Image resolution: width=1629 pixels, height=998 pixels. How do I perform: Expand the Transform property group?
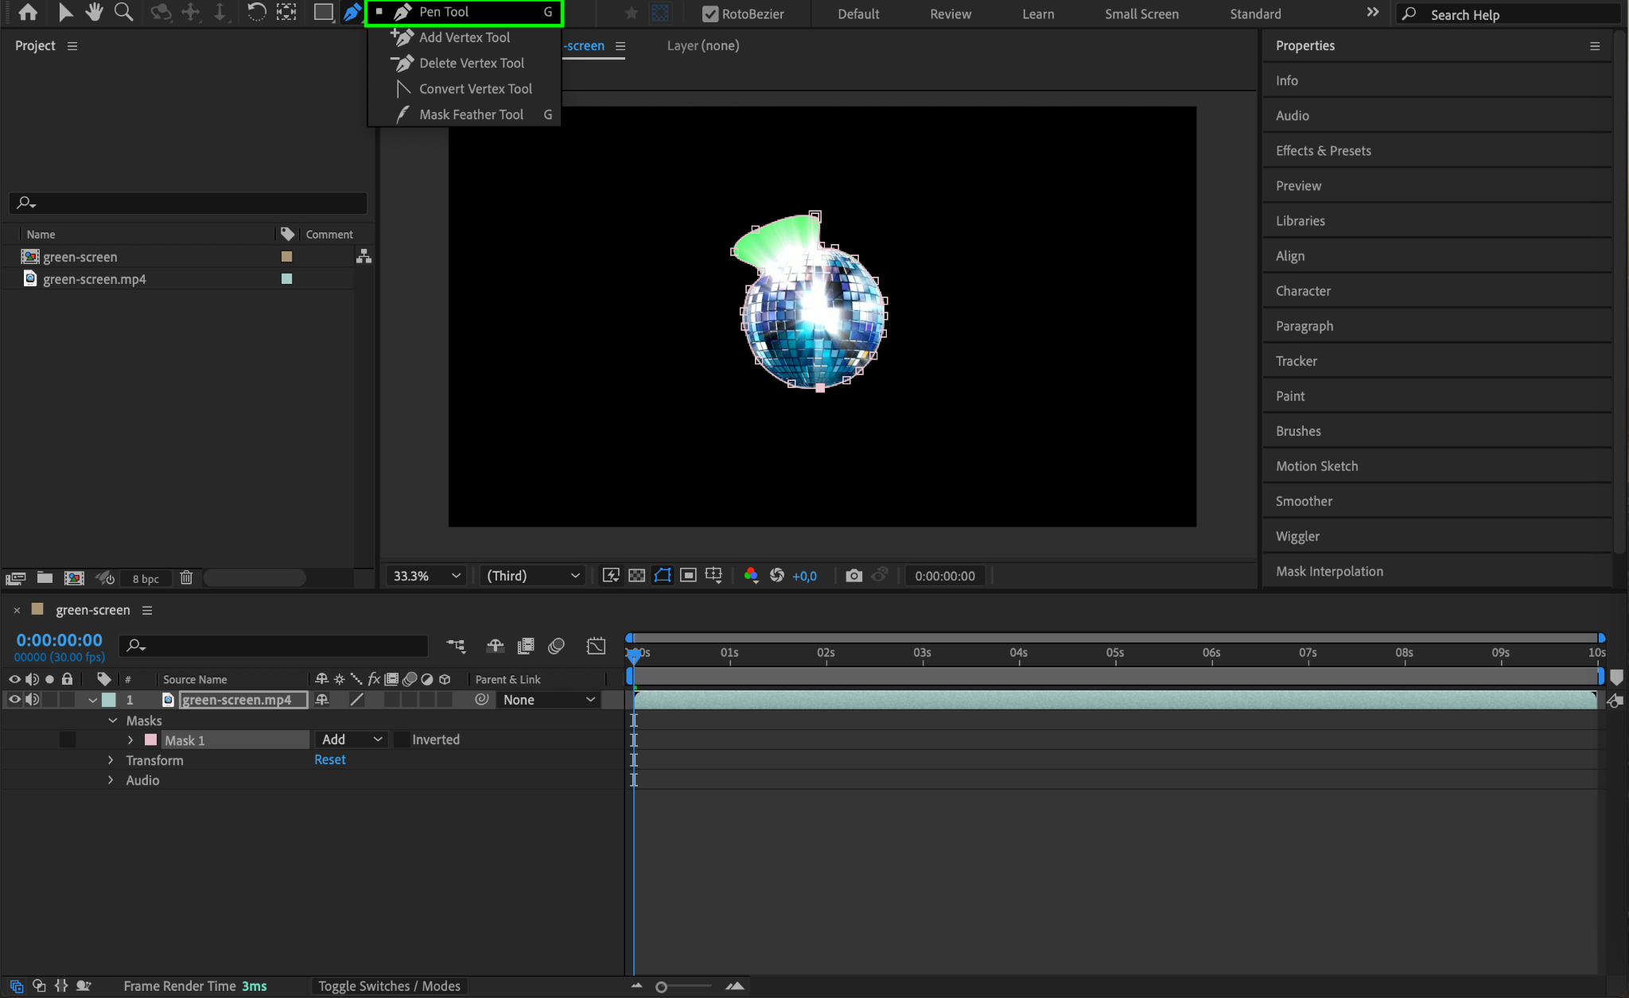(x=111, y=760)
